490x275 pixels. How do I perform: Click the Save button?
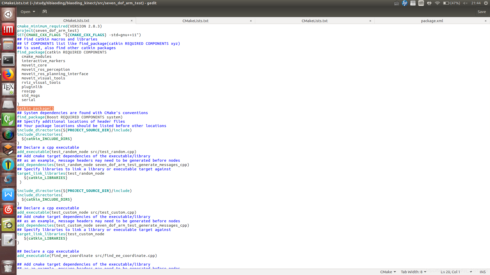pos(482,12)
